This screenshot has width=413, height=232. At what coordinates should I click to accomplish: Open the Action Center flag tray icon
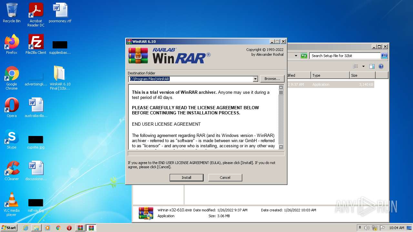(x=382, y=228)
